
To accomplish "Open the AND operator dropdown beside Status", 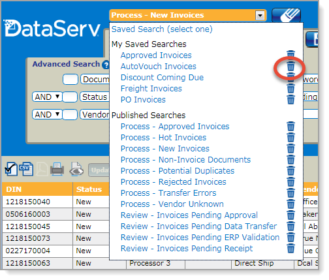I will pyautogui.click(x=47, y=97).
